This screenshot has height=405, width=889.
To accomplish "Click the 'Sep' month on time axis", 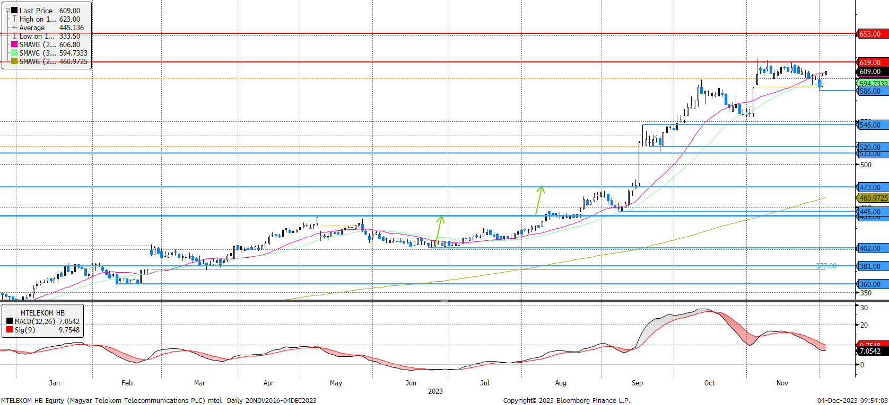I will click(637, 383).
